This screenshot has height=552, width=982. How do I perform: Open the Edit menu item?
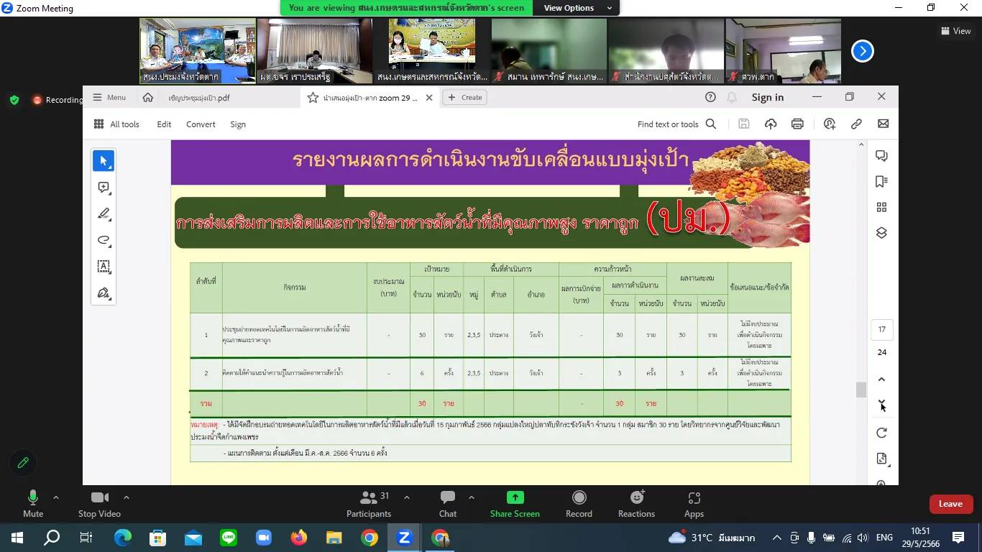click(x=164, y=124)
